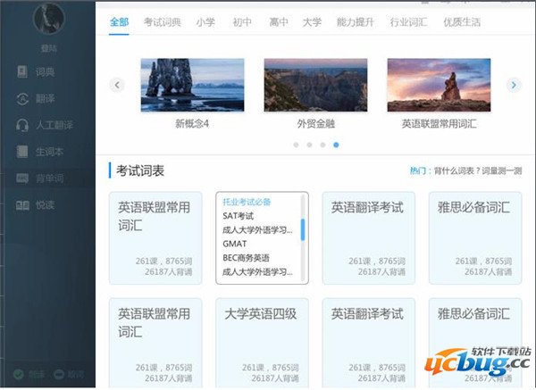Click the user avatar picture
The height and width of the screenshot is (390, 536).
(48, 19)
